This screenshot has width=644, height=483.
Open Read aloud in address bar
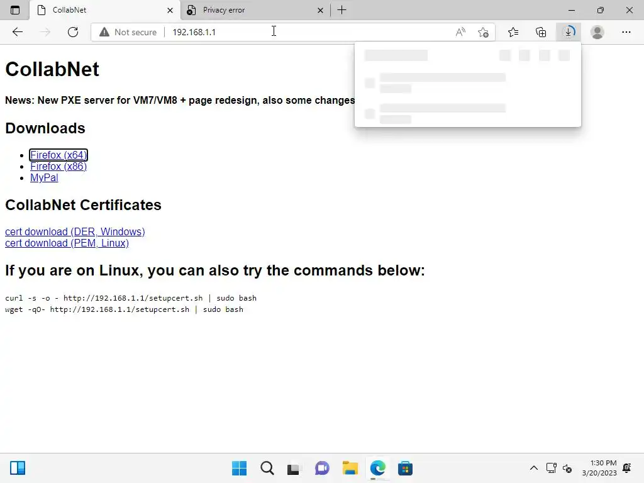pyautogui.click(x=460, y=32)
